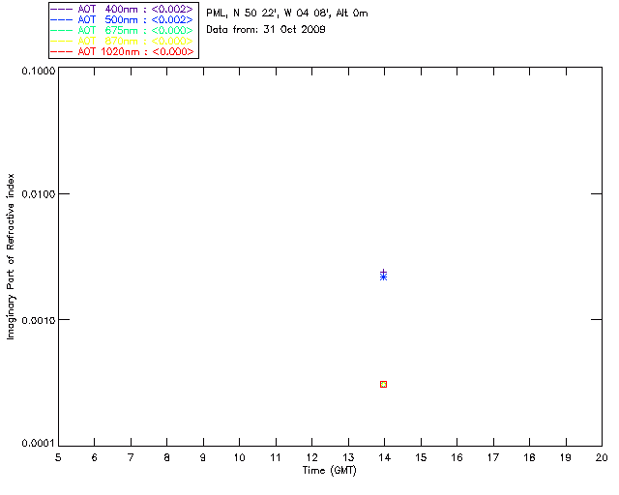Select the blue asterisk data point marker
Image resolution: width=619 pixels, height=495 pixels.
383,277
